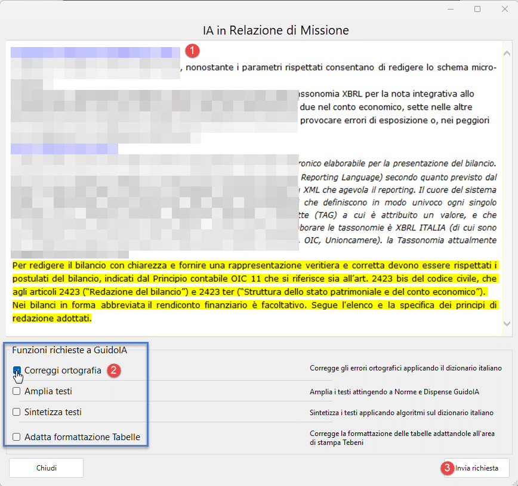Click the line 'due nel conto economico, sette nelle altre'
The width and height of the screenshot is (518, 486).
click(386, 107)
